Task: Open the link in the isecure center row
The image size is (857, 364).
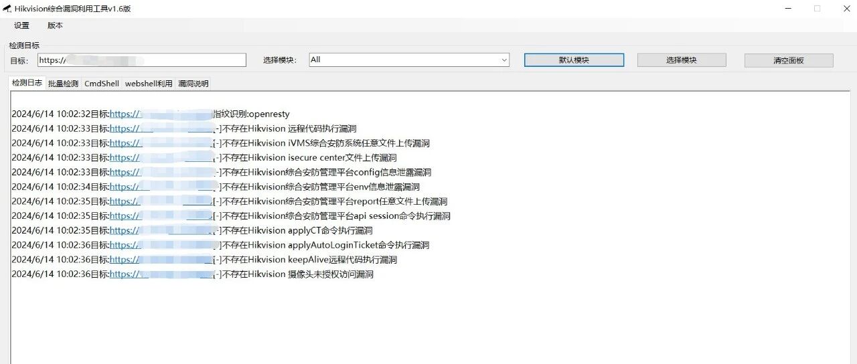Action: point(161,158)
